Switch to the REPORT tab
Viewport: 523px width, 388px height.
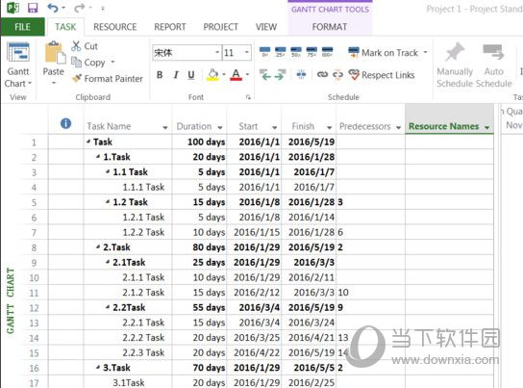(170, 27)
